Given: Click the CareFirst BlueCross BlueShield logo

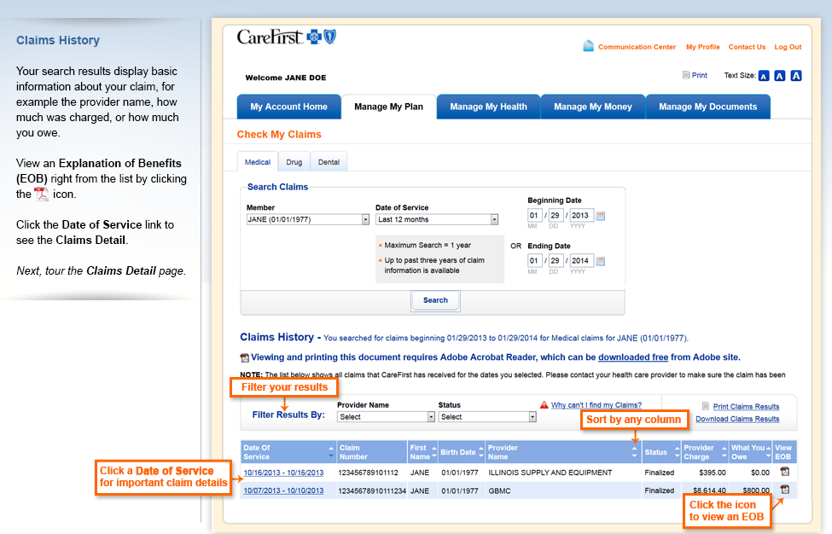Looking at the screenshot, I should (286, 38).
